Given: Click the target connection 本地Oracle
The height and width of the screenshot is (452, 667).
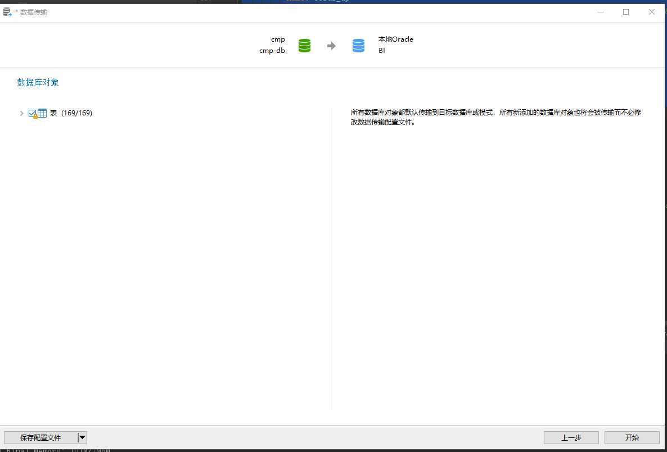Looking at the screenshot, I should coord(395,39).
